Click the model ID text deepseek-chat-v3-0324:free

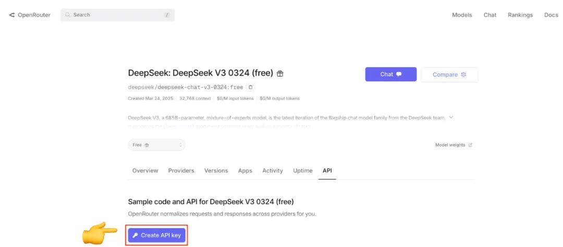[185, 87]
